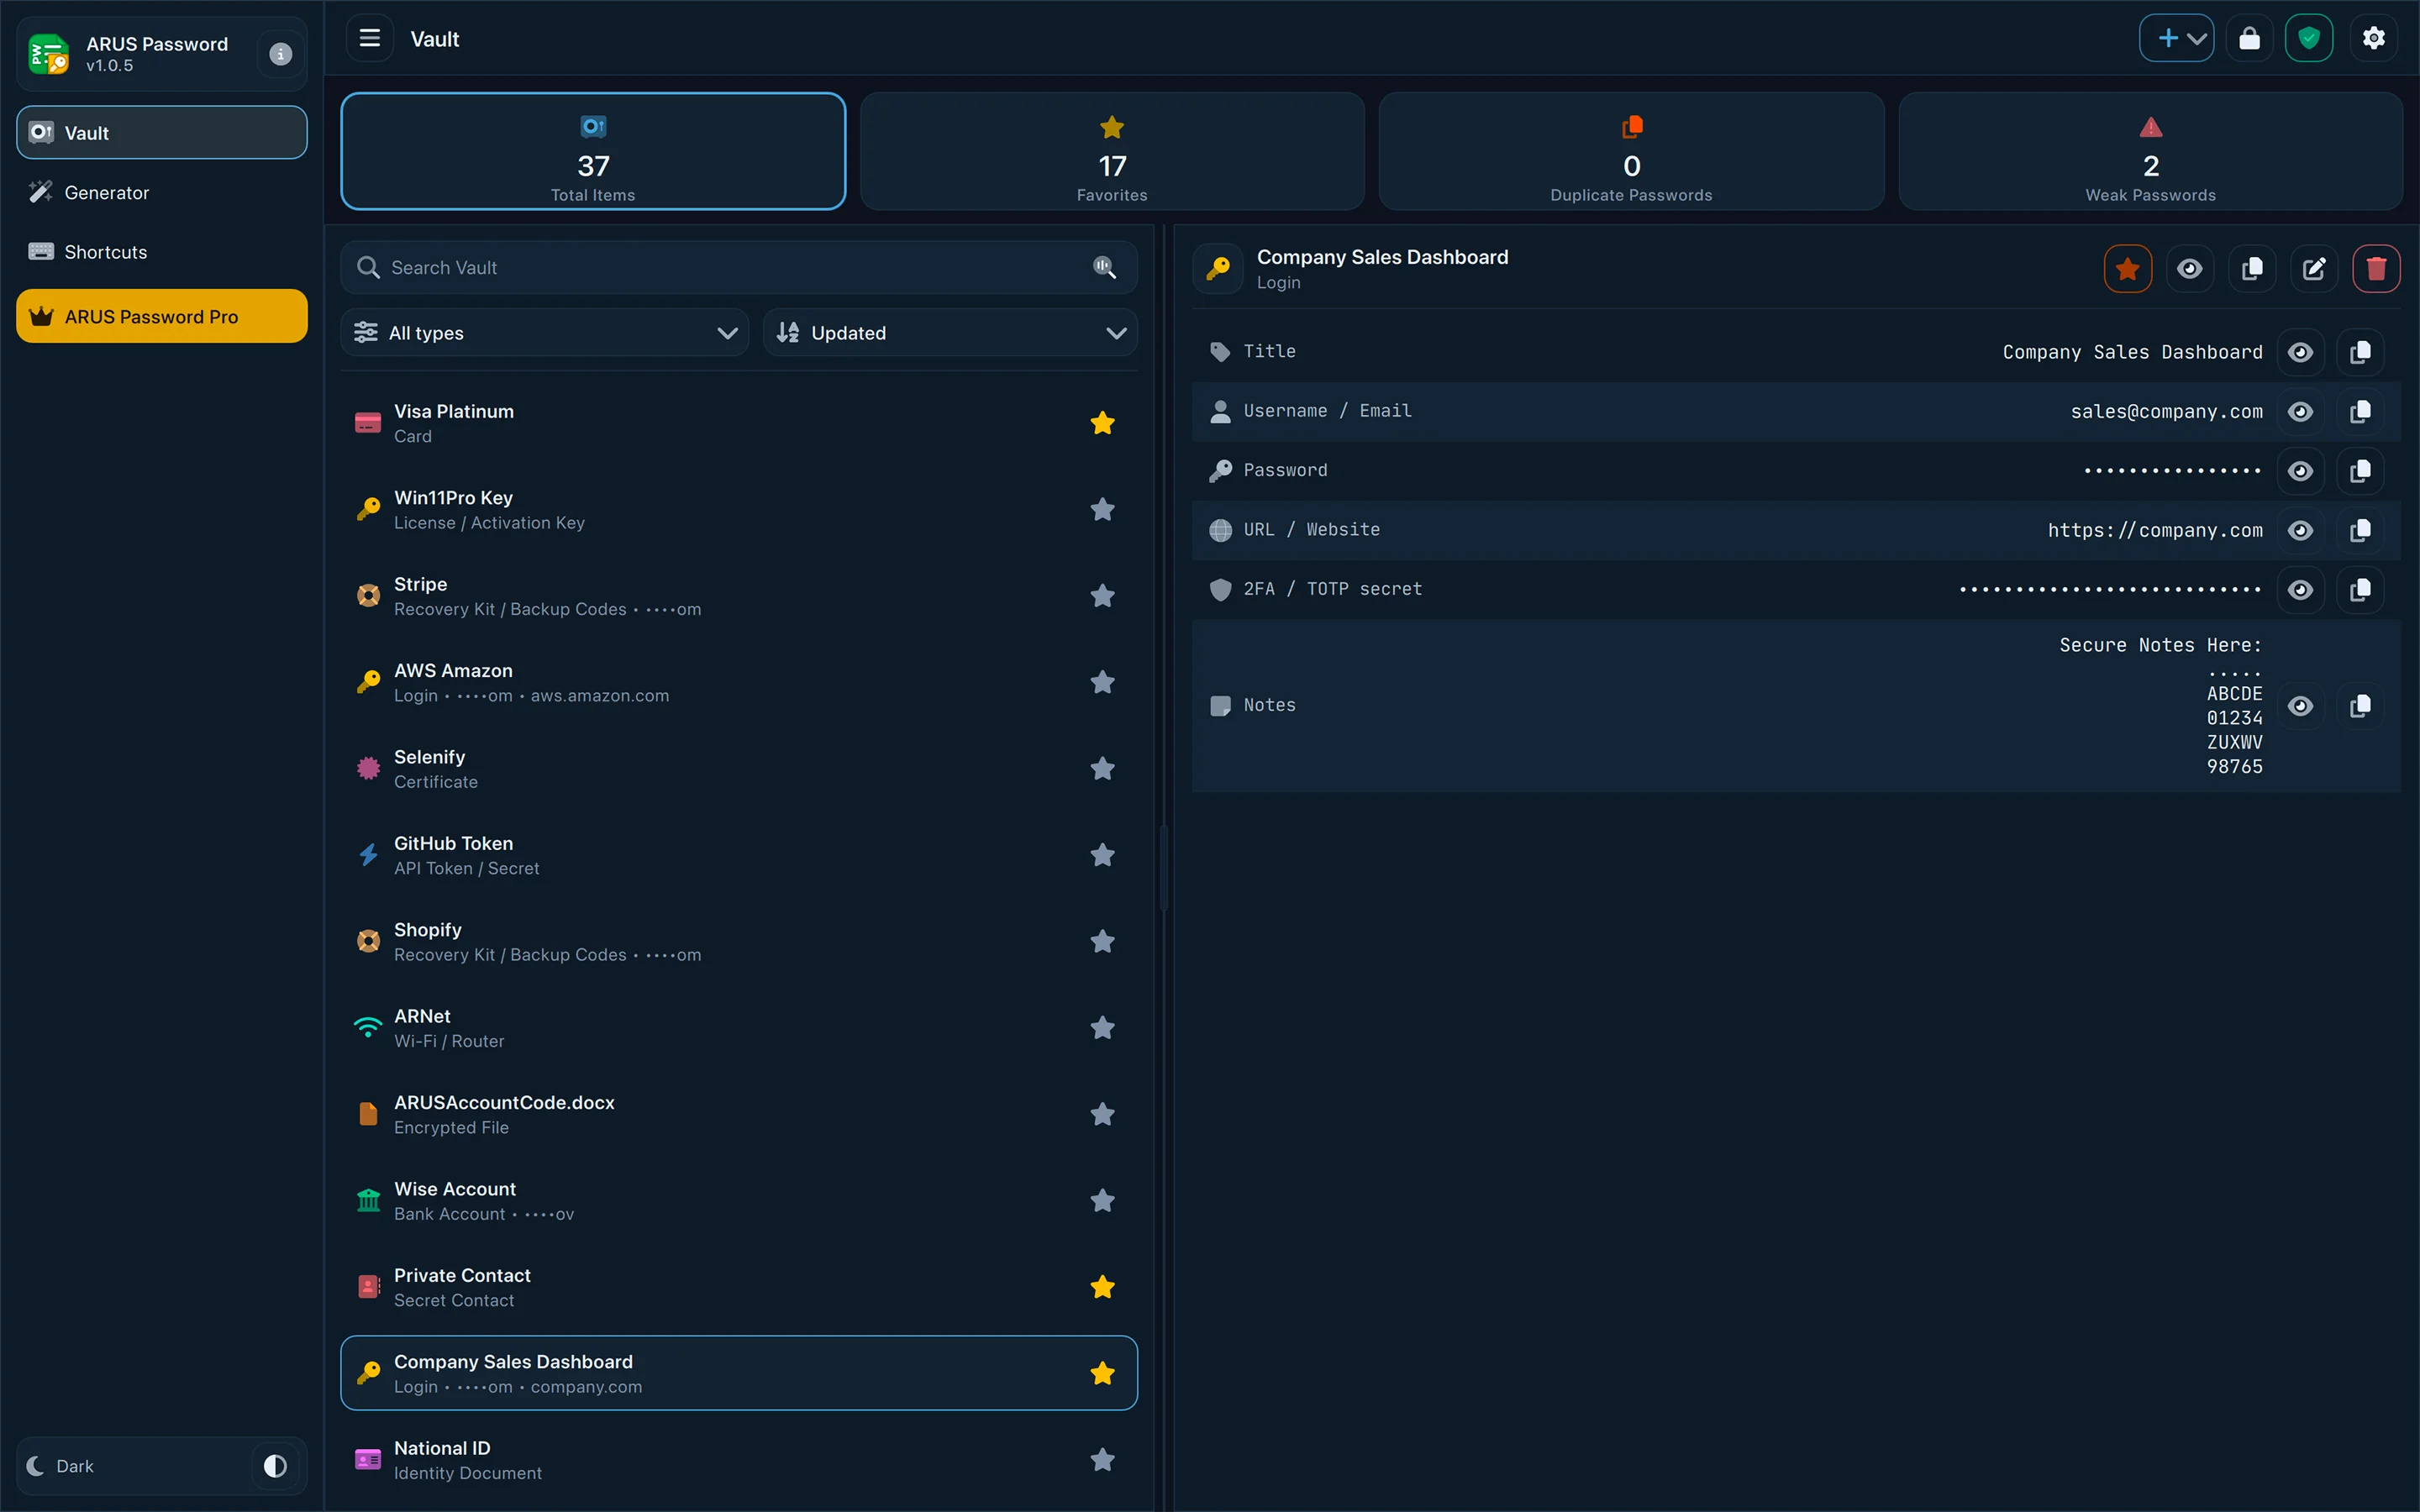Image resolution: width=2420 pixels, height=1512 pixels.
Task: Open the Updated sort order dropdown
Action: pos(949,332)
